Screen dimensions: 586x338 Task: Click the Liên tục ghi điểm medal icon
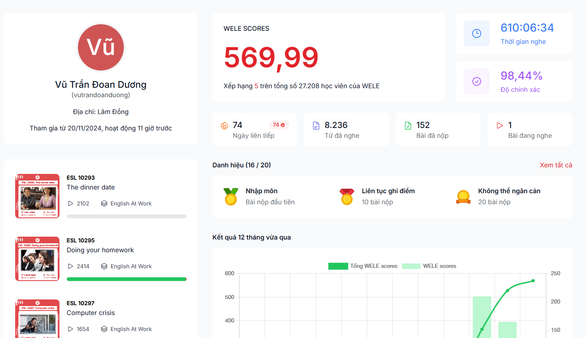[347, 196]
